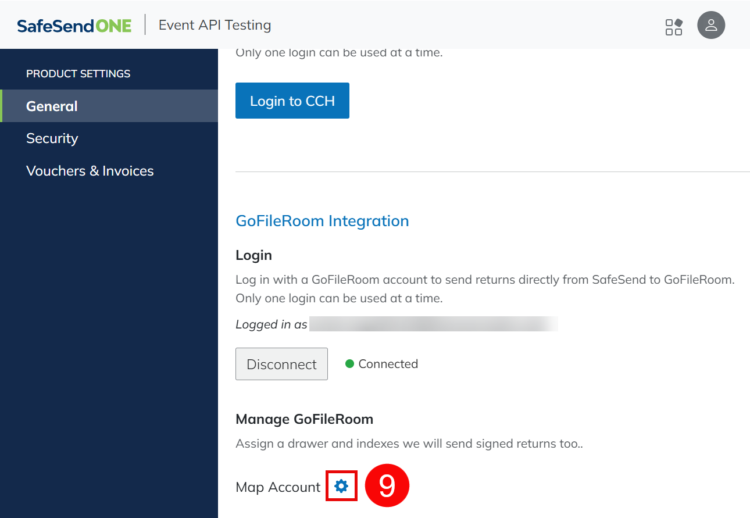
Task: Click the 'Assign a drawer and indexes' description
Action: pyautogui.click(x=409, y=444)
